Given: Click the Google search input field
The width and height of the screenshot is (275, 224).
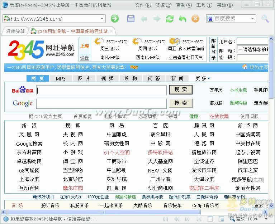Looking at the screenshot, I should tap(101, 104).
